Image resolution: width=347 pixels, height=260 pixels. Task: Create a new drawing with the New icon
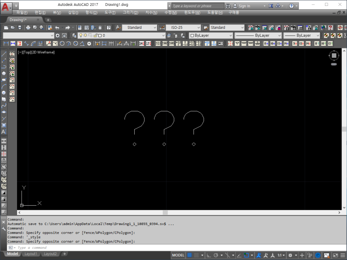point(6,27)
